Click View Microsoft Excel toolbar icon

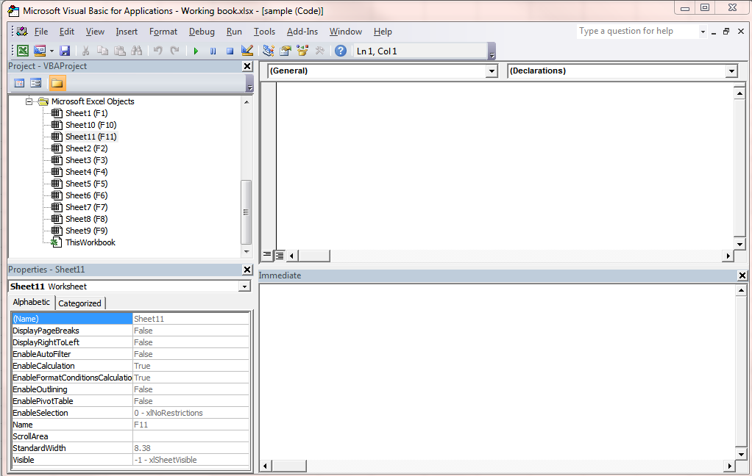(x=23, y=51)
